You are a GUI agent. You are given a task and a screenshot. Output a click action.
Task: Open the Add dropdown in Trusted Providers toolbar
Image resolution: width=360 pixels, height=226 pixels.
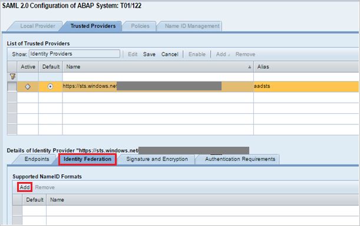pos(223,55)
